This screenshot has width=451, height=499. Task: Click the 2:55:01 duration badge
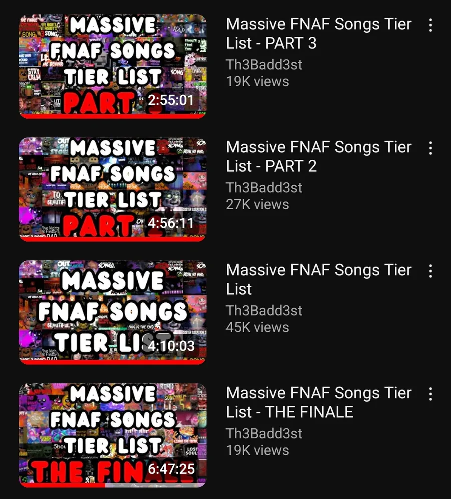[x=171, y=100]
